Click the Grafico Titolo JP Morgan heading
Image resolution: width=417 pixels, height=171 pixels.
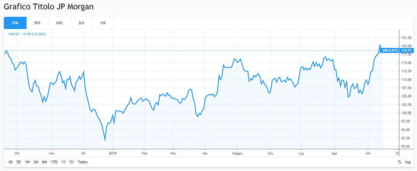48,7
